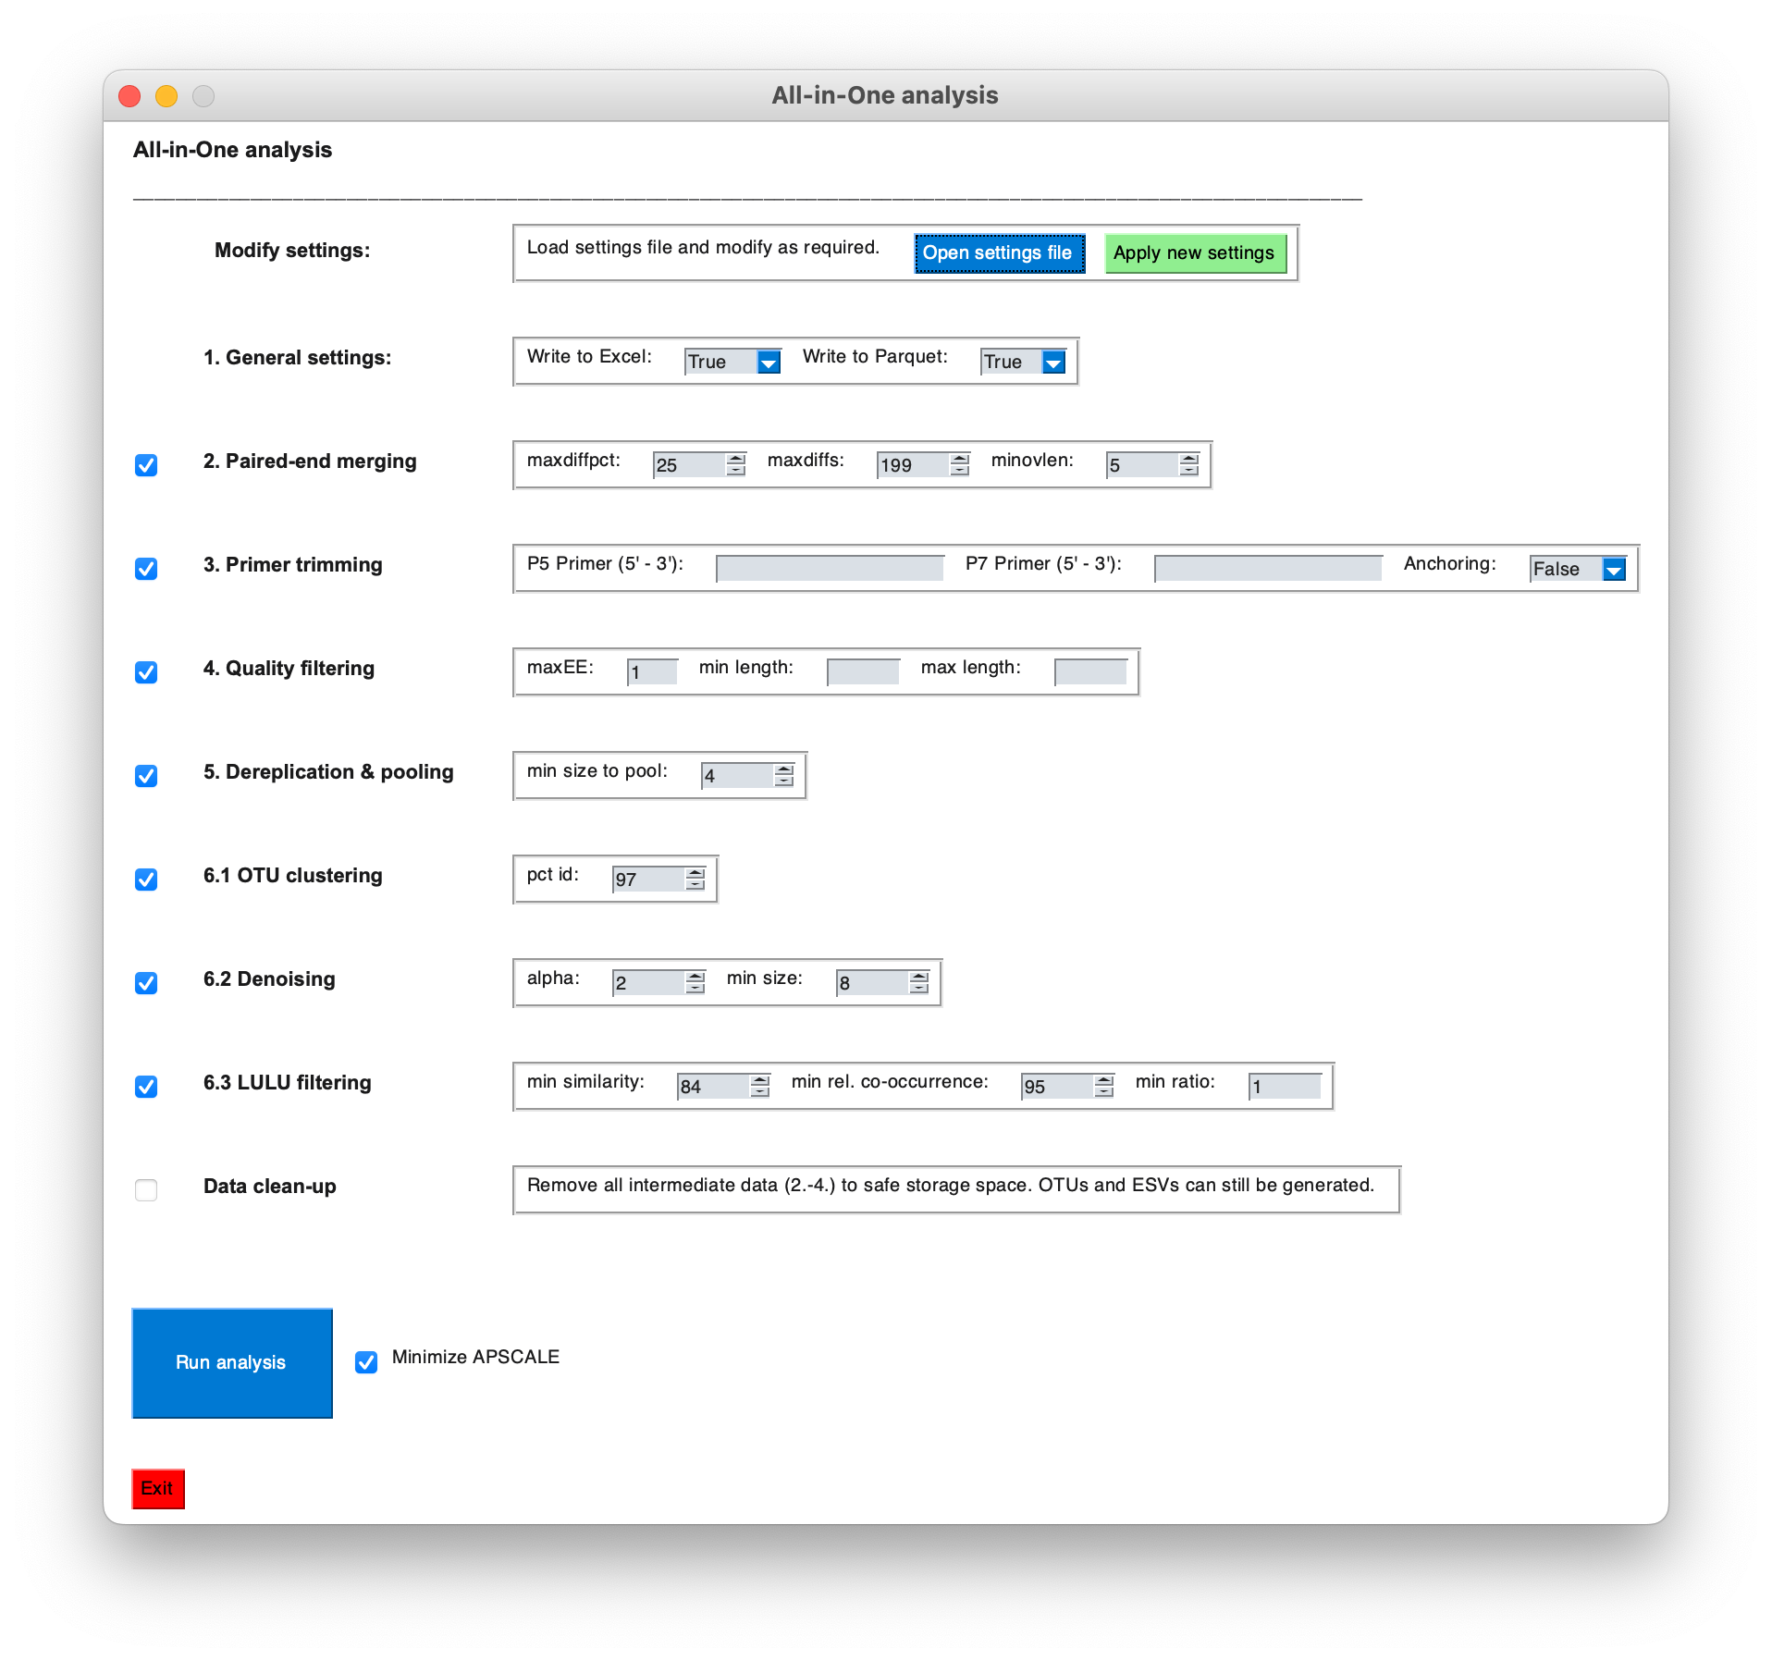Decrease the minovlen value
The width and height of the screenshot is (1772, 1661).
pos(1188,472)
